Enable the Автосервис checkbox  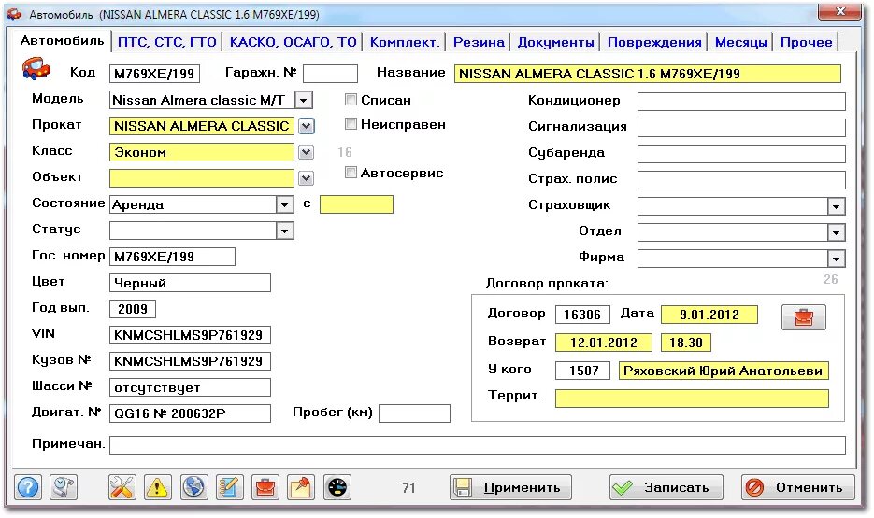coord(351,172)
